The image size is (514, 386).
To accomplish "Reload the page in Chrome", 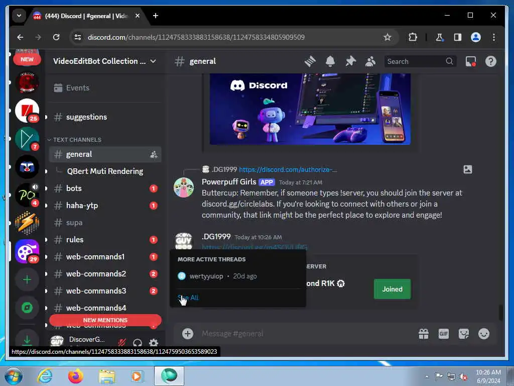I will pos(56,37).
